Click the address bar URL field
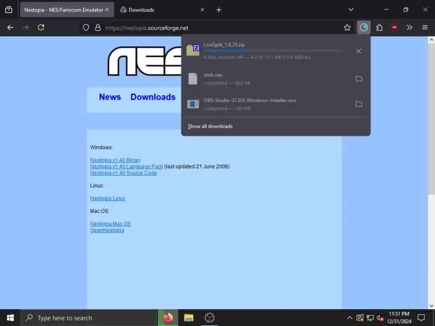This screenshot has width=435, height=326. click(216, 28)
